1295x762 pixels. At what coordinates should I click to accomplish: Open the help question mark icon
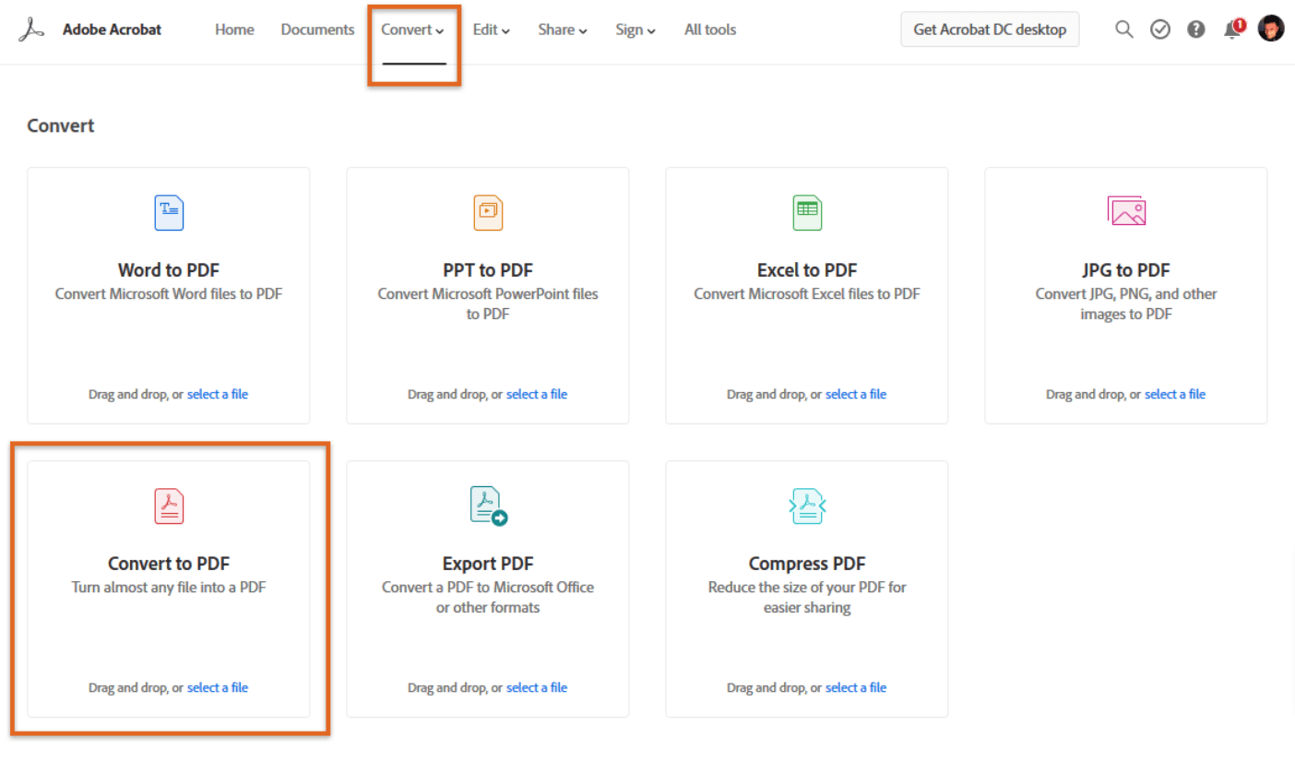point(1196,30)
